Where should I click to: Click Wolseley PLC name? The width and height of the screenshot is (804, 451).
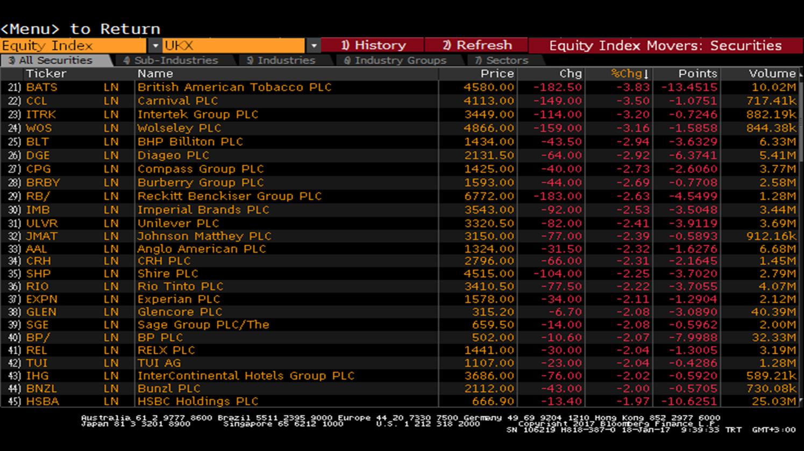(x=179, y=128)
